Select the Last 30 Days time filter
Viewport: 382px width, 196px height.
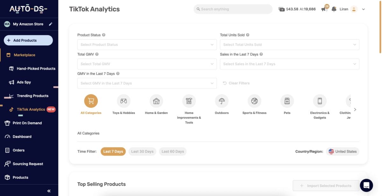point(142,151)
